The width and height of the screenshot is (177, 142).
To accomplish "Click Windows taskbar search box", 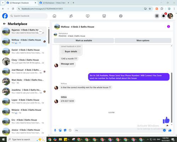I will [x=27, y=140].
